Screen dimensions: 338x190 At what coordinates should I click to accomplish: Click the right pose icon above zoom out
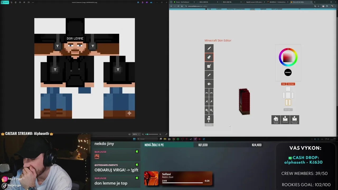pyautogui.click(x=211, y=102)
